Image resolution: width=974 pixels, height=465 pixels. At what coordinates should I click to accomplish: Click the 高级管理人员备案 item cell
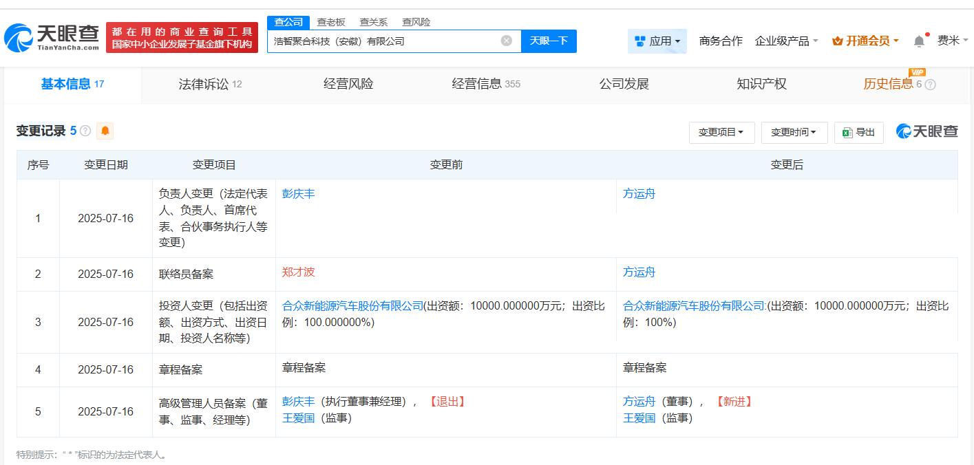[x=214, y=412]
